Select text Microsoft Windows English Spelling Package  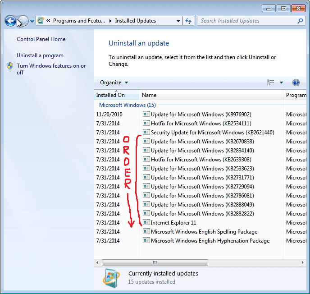pos(204,232)
